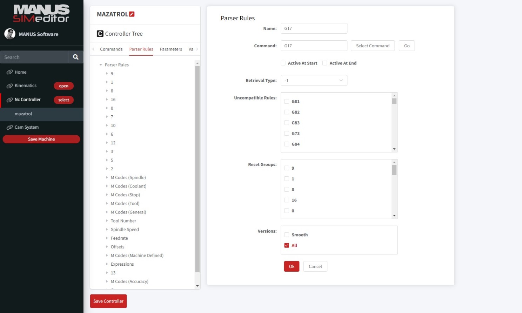Click the Save Controller button

[108, 301]
